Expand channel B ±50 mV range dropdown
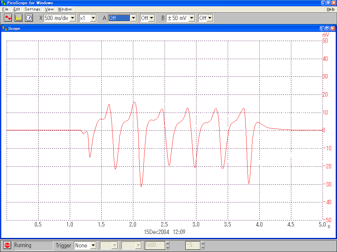337x252 pixels. [x=192, y=18]
